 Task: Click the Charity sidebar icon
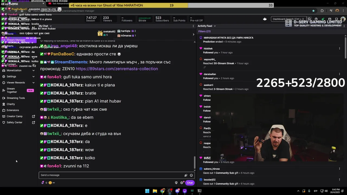coord(4,104)
